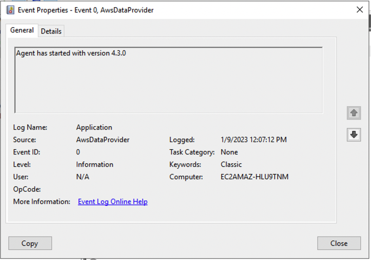Image resolution: width=371 pixels, height=260 pixels.
Task: Click the Source value AwsDataProvider
Action: pos(103,140)
